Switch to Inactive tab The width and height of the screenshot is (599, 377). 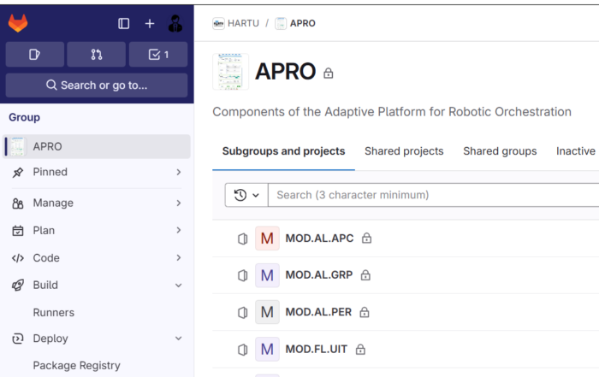coord(576,151)
